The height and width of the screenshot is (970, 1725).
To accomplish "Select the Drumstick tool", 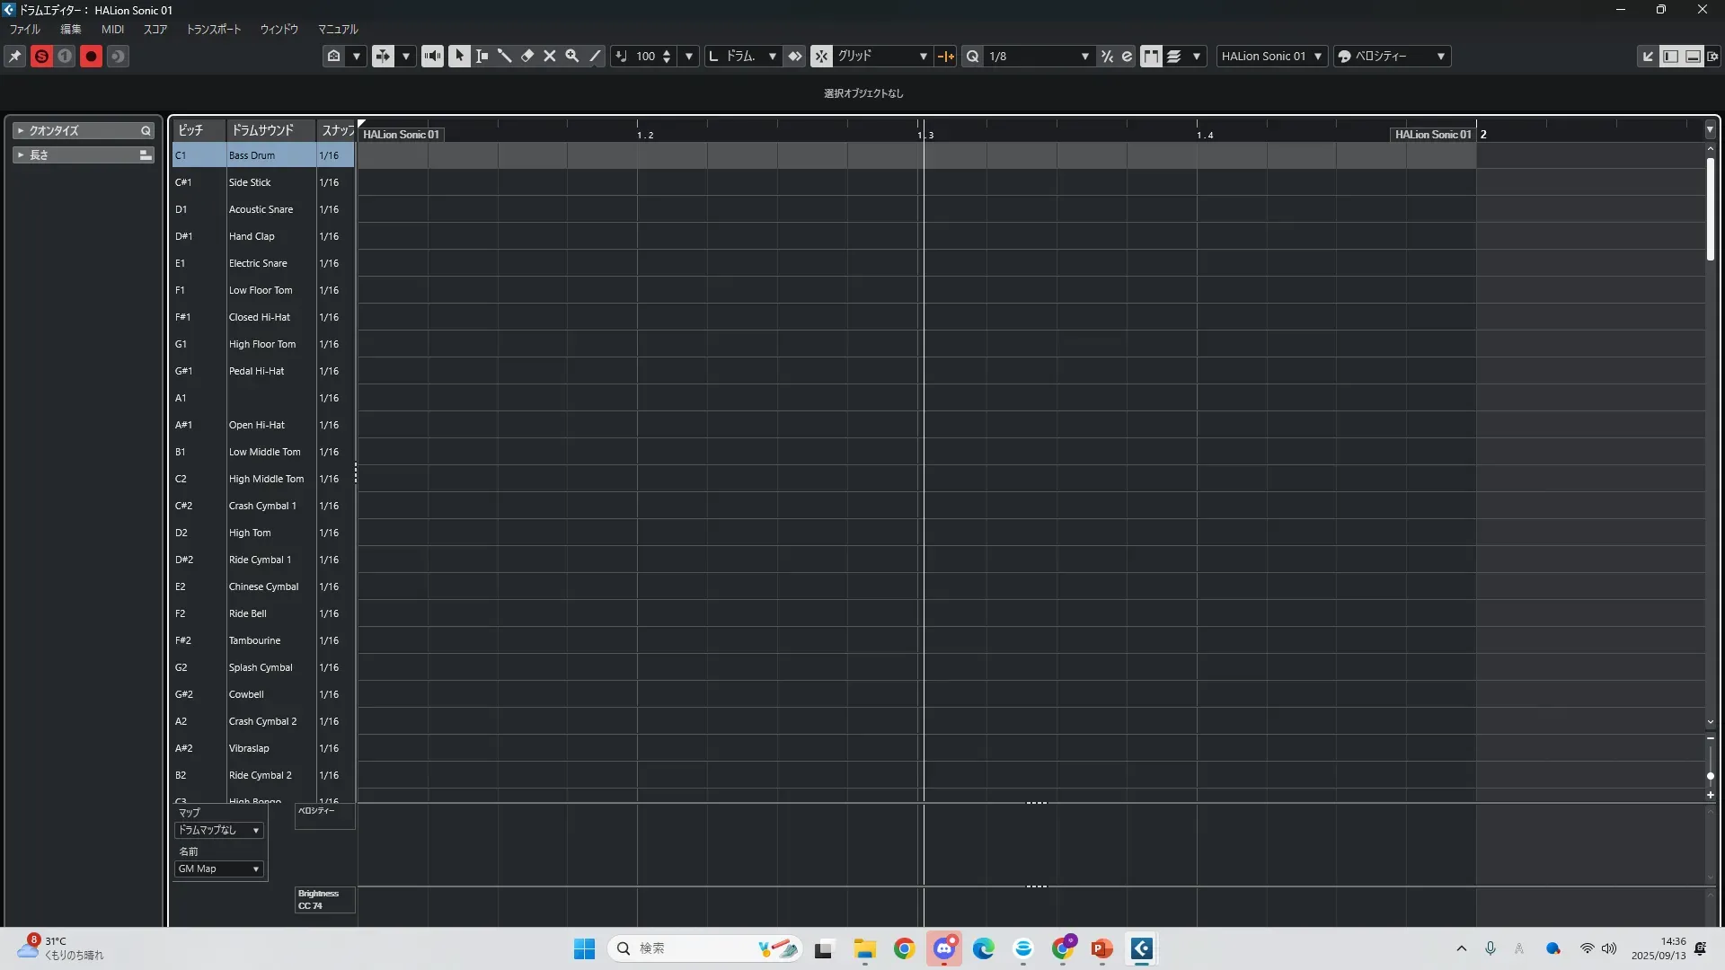I will [505, 56].
